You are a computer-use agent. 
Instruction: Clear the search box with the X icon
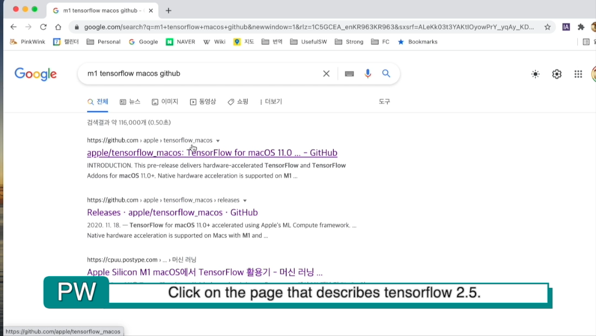pyautogui.click(x=326, y=73)
